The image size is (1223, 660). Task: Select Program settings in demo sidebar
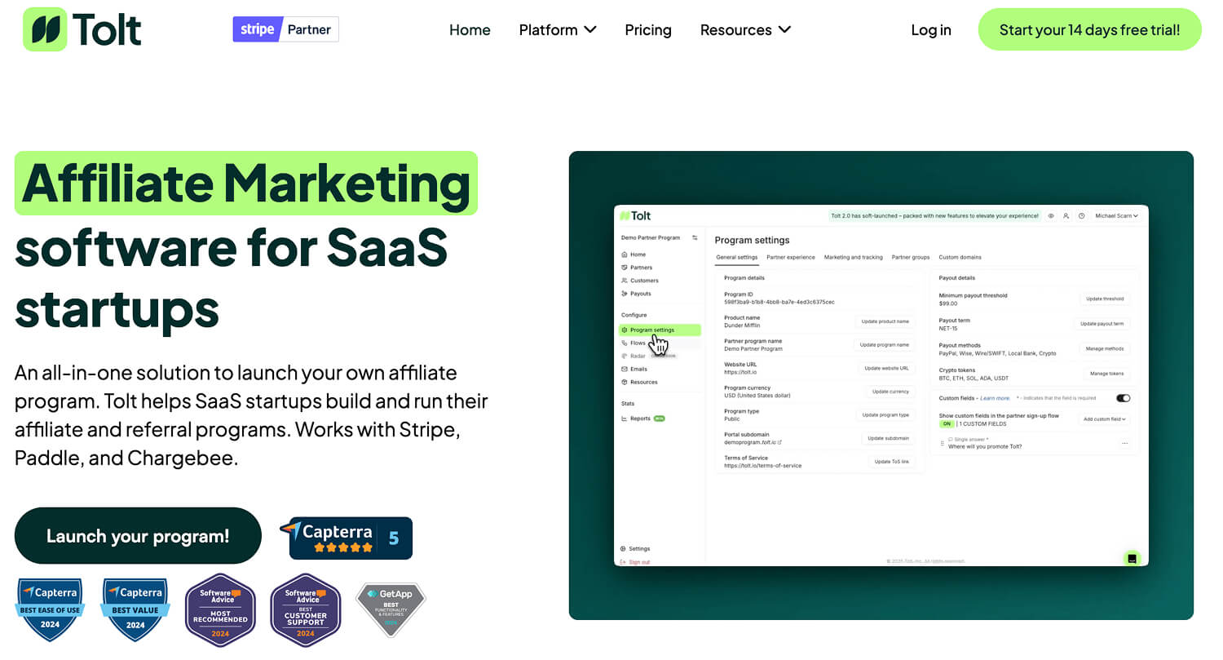(660, 330)
